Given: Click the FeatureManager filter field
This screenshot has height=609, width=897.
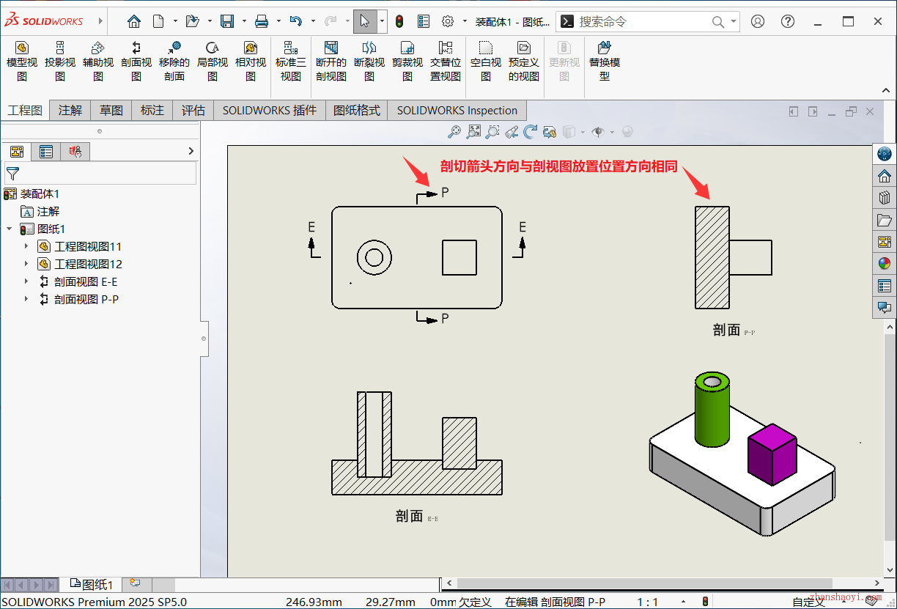Looking at the screenshot, I should coord(100,173).
